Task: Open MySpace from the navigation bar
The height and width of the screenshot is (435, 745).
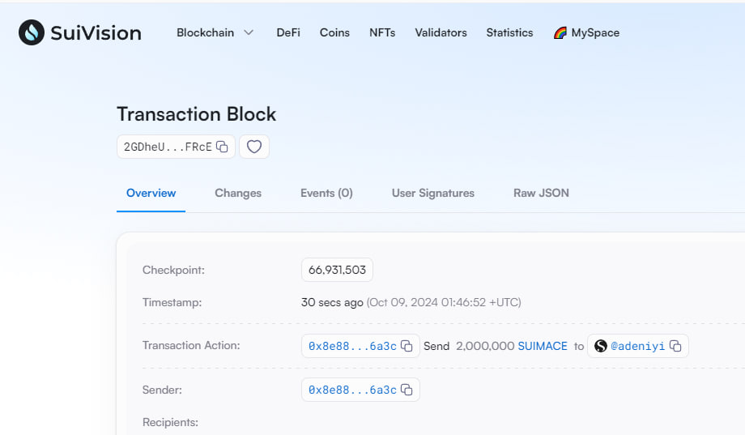Action: [595, 32]
